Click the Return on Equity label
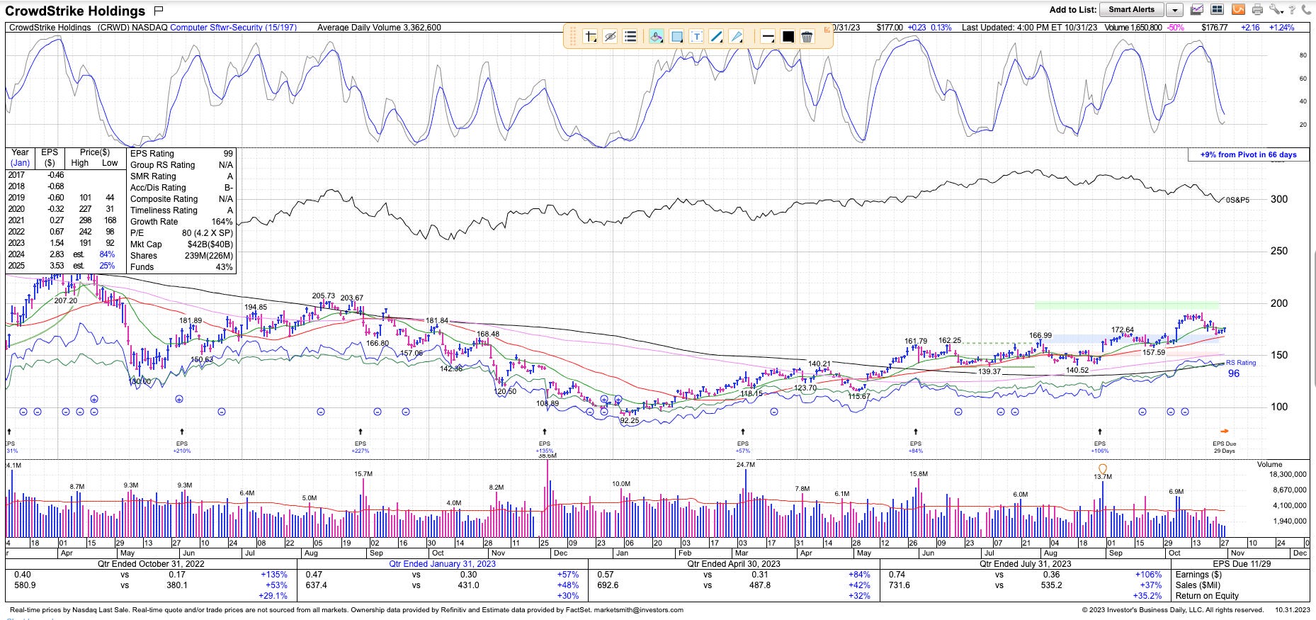 (x=1207, y=596)
